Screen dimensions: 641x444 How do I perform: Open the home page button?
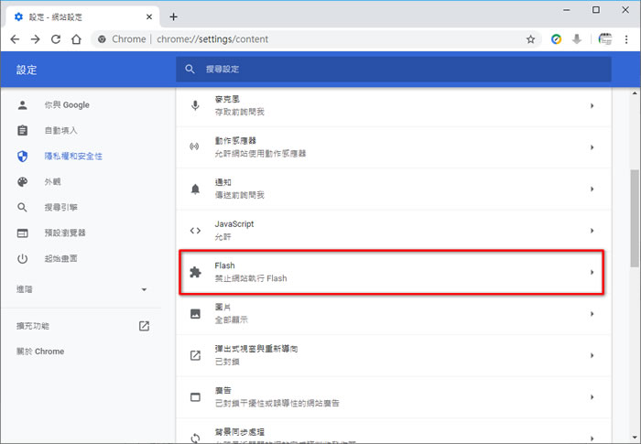click(x=76, y=39)
